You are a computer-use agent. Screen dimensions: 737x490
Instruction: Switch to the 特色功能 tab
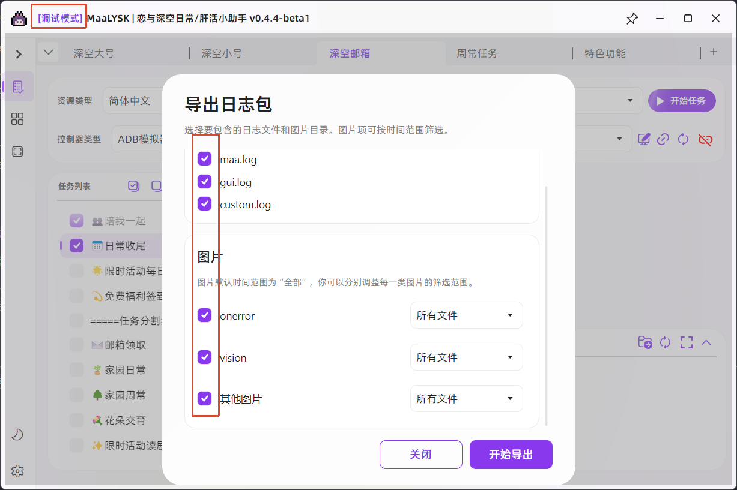tap(605, 53)
